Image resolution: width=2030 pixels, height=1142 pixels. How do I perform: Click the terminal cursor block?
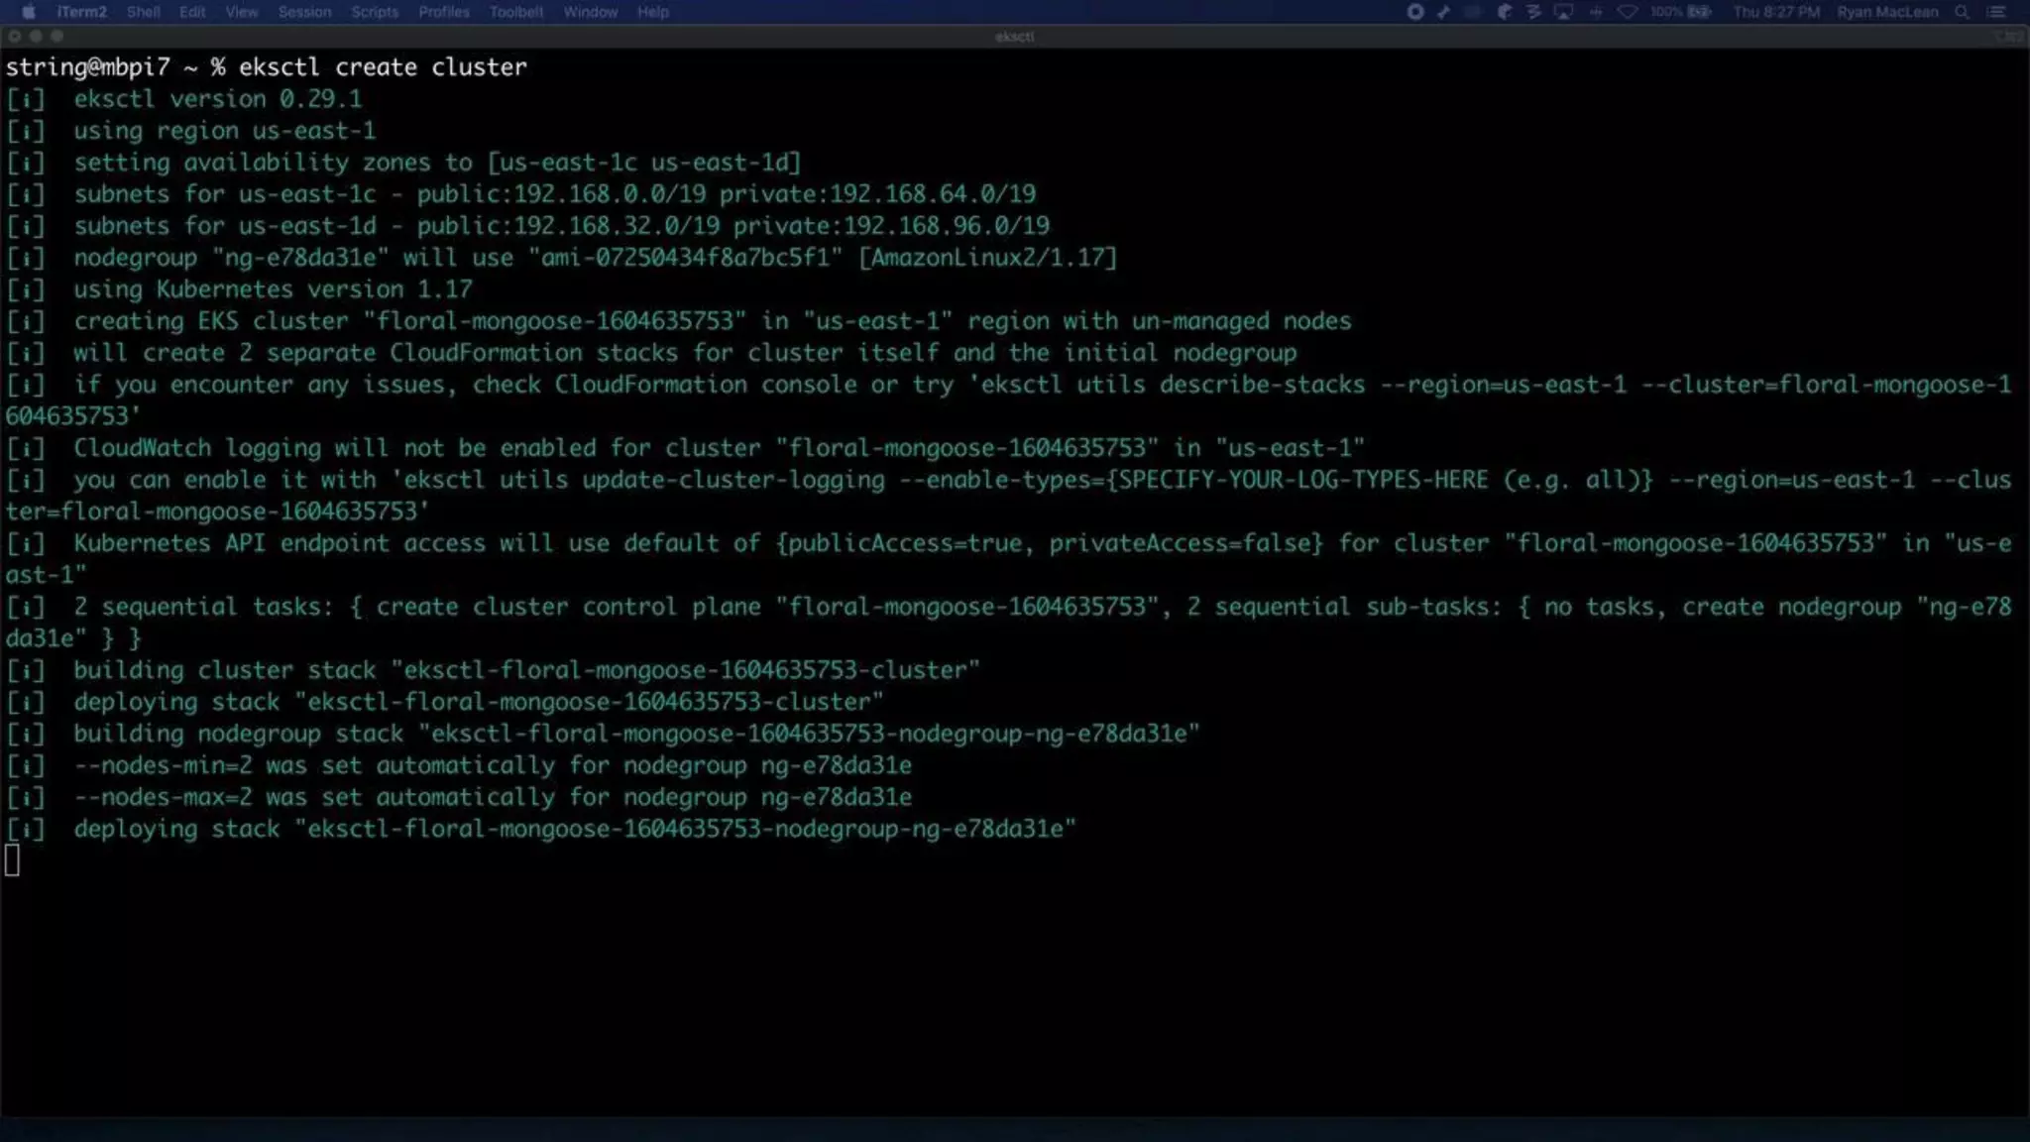click(12, 860)
